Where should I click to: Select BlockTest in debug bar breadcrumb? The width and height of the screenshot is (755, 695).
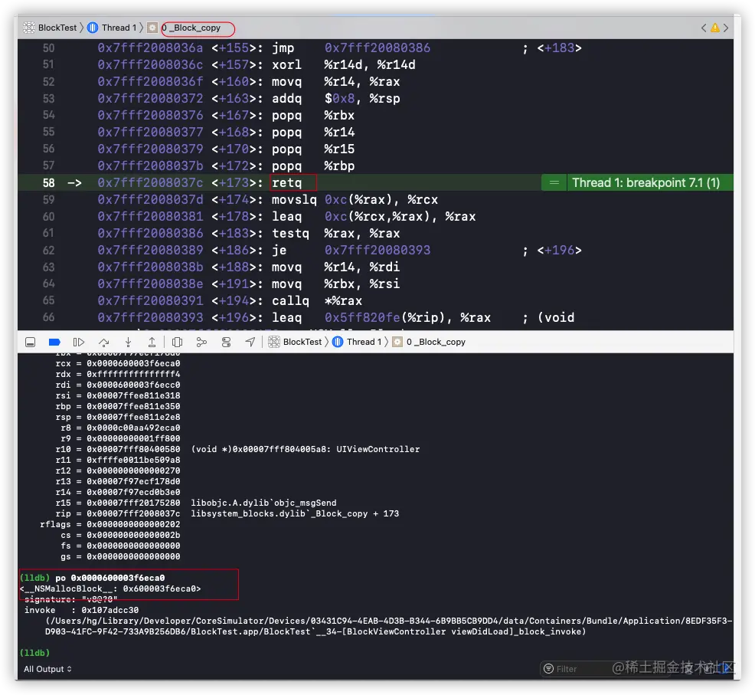click(x=302, y=343)
